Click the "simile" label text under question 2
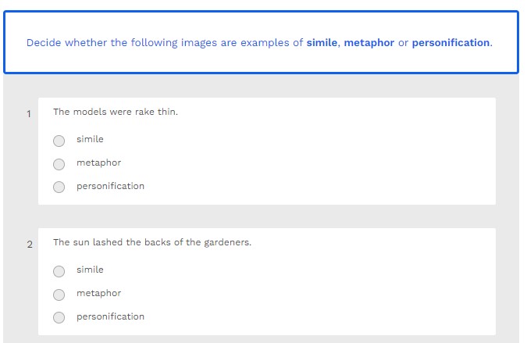The image size is (527, 343). [90, 270]
